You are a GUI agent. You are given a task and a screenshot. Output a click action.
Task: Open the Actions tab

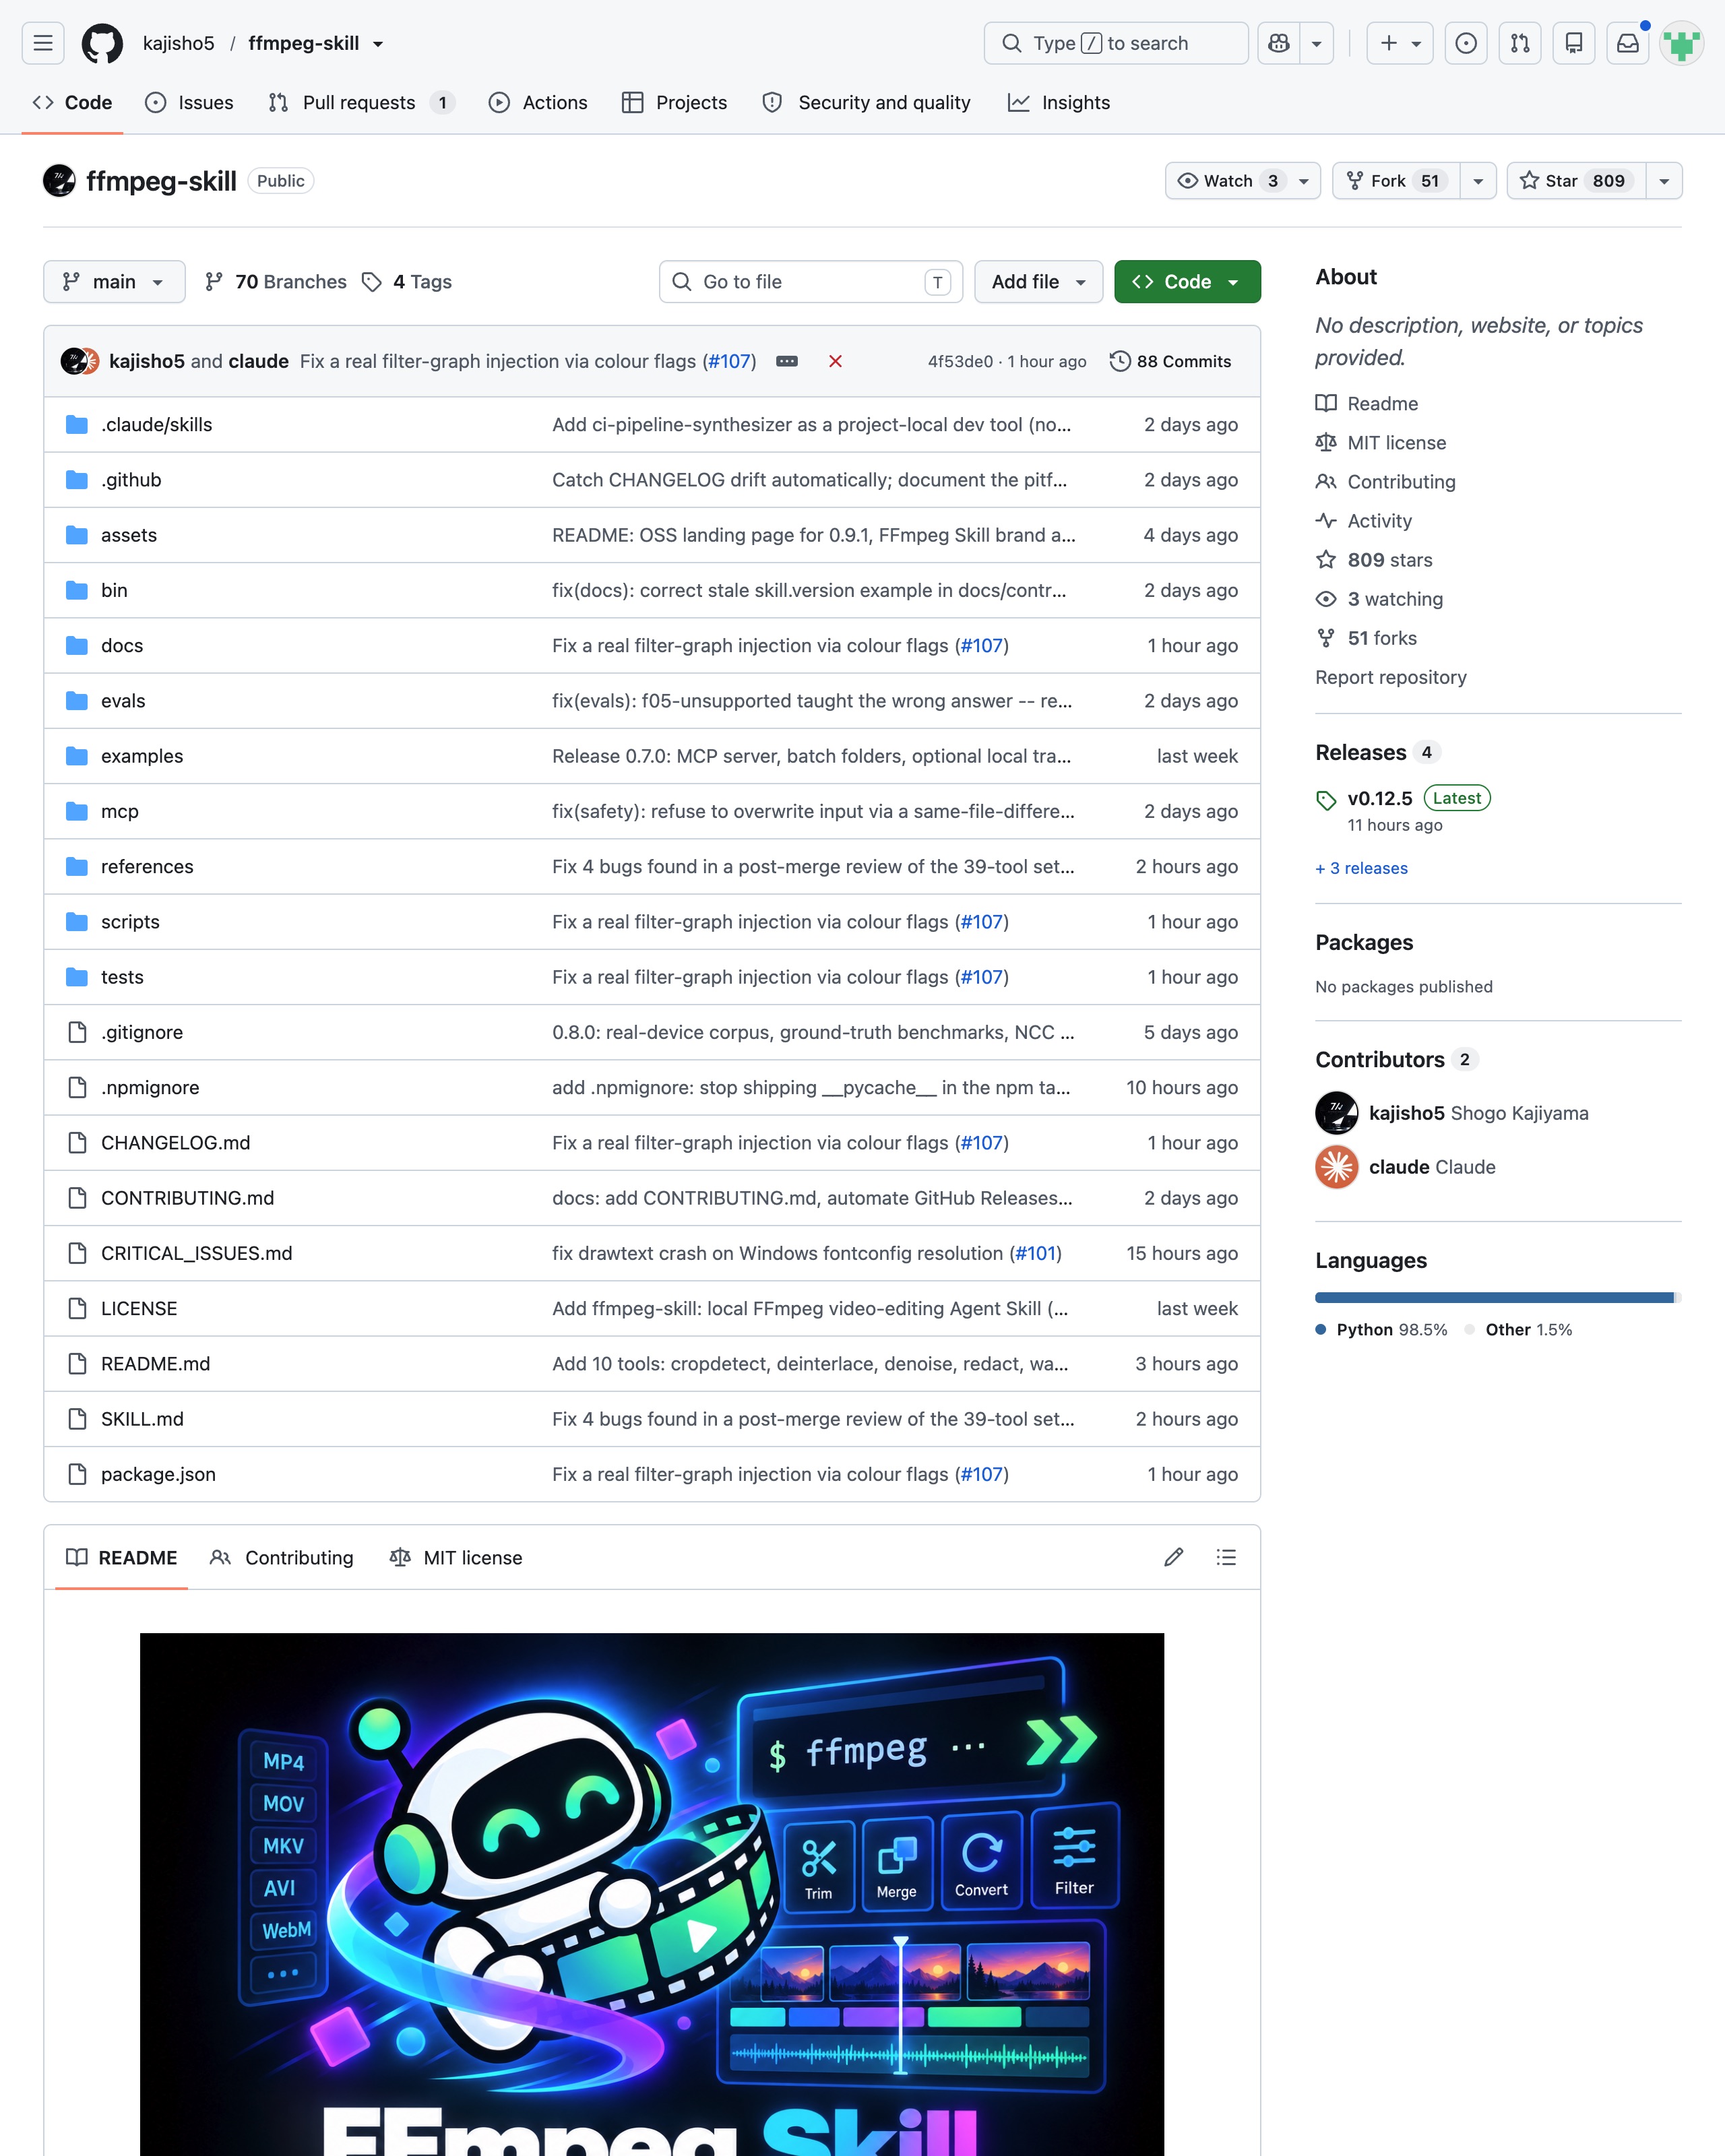point(538,103)
